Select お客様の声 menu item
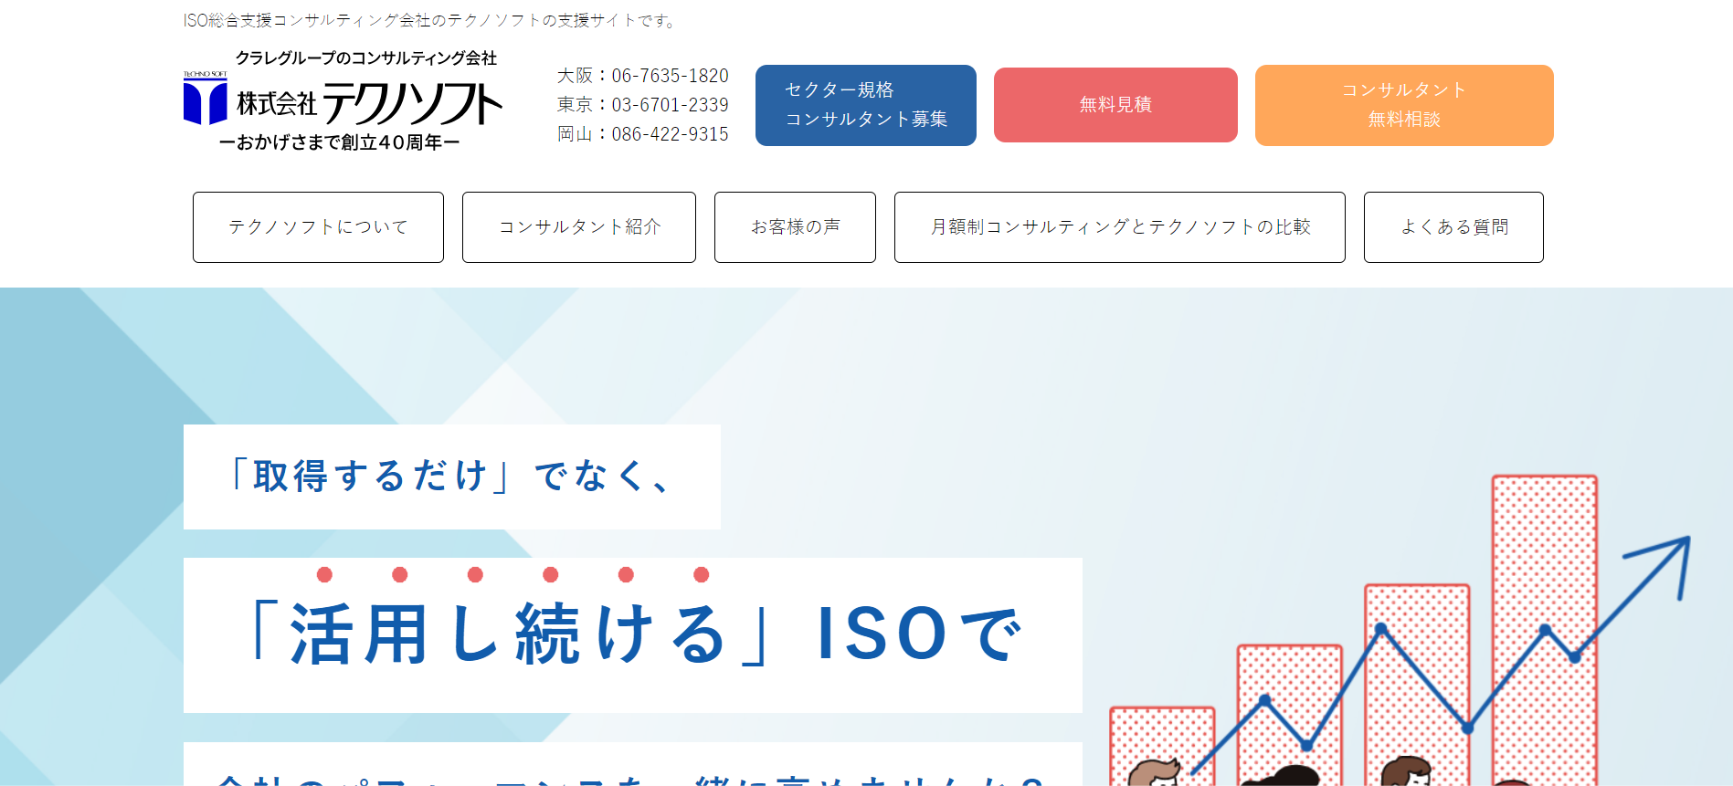Viewport: 1733px width, 786px height. 795,227
